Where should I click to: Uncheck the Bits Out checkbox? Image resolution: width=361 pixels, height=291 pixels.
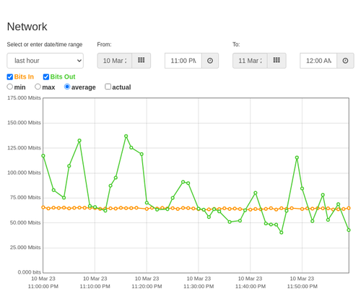click(46, 77)
